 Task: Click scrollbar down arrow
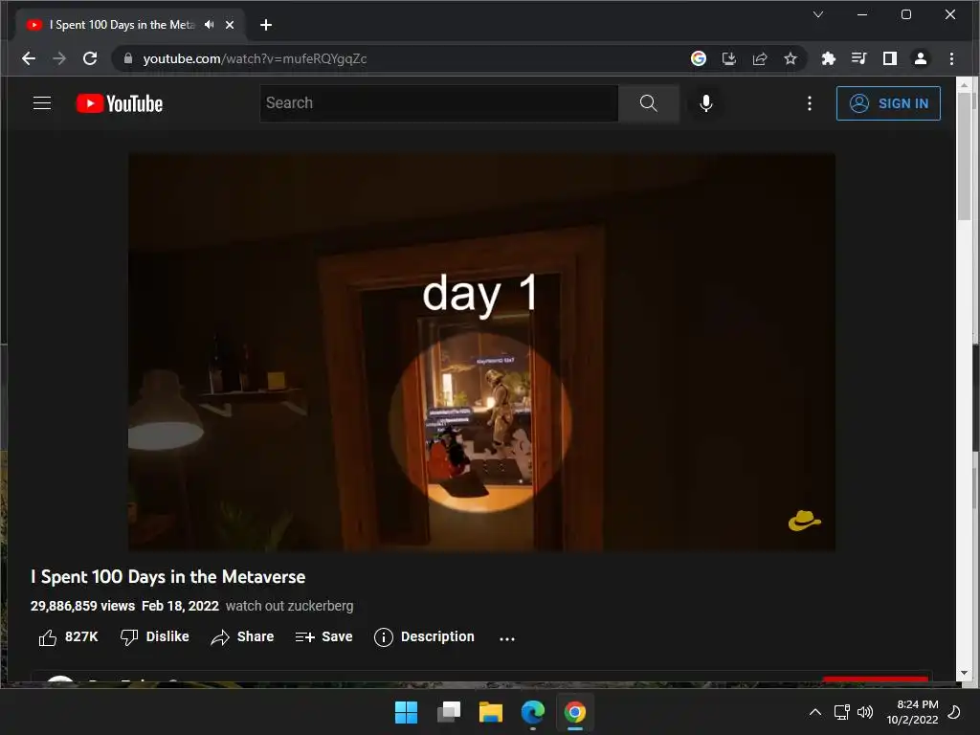tap(964, 673)
